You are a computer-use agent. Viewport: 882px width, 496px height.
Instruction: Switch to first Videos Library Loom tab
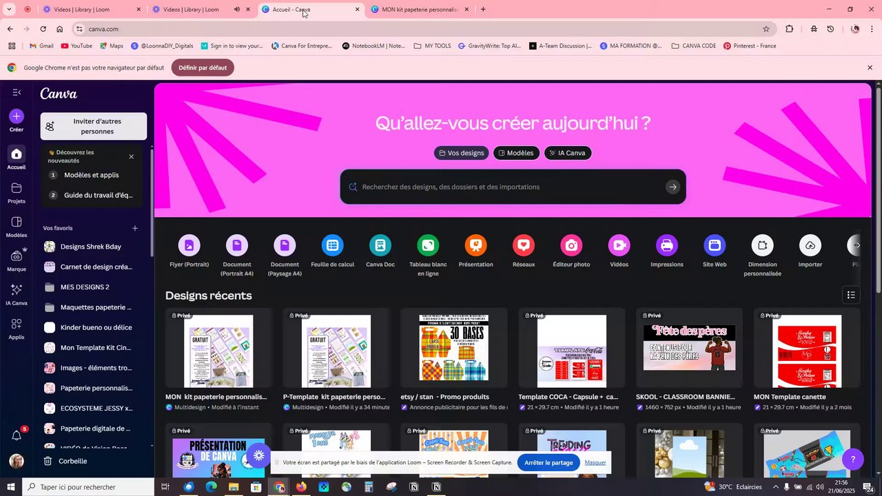[x=92, y=10]
